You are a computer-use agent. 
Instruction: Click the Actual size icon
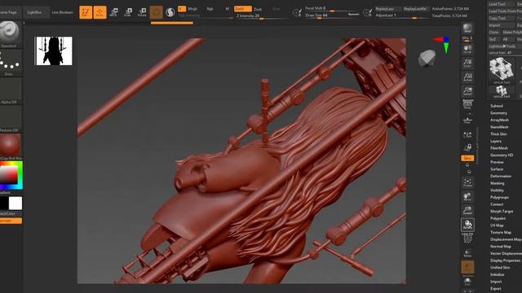pyautogui.click(x=467, y=77)
